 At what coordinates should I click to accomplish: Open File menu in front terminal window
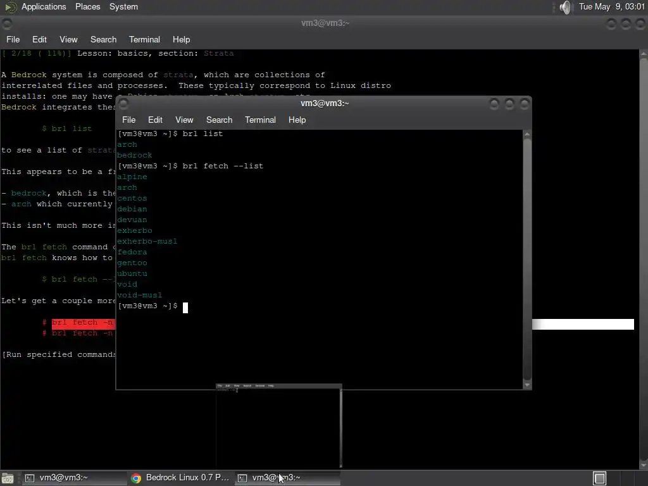click(128, 120)
